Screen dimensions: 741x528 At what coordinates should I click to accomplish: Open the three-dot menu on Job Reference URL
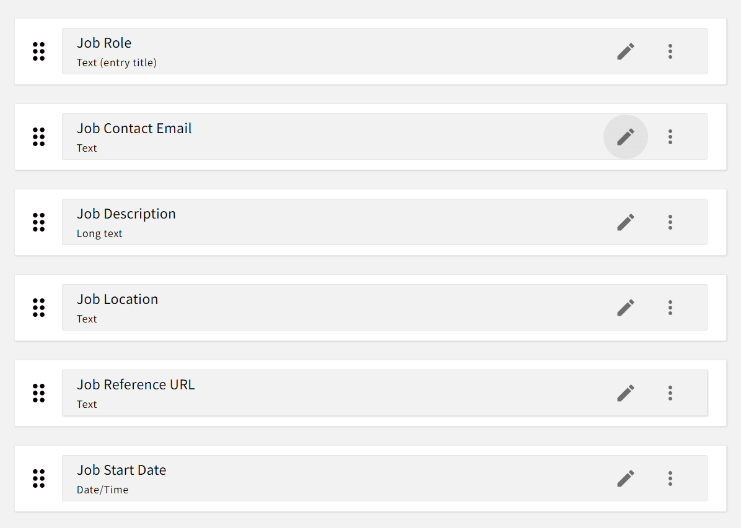click(670, 392)
